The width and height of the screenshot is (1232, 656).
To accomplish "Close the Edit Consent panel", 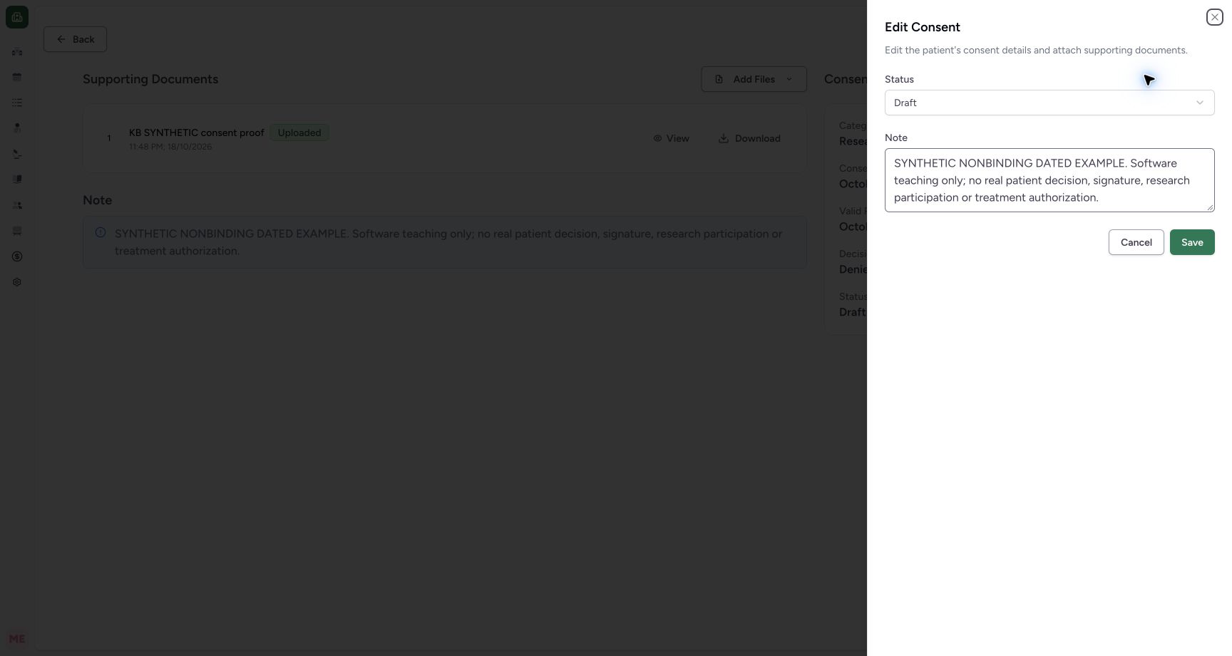I will (x=1214, y=17).
